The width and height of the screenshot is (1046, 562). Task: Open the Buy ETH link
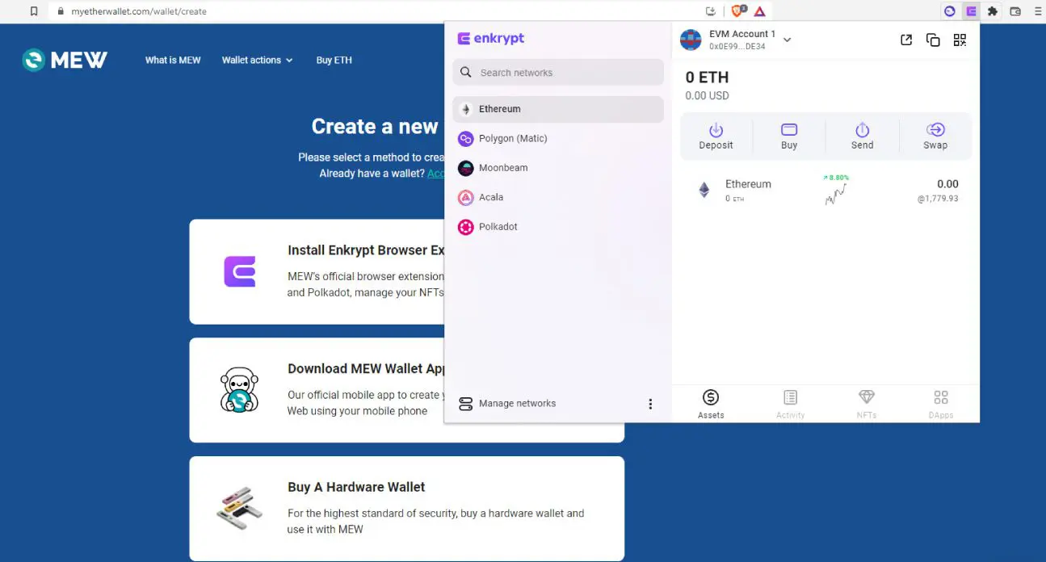[x=334, y=60]
